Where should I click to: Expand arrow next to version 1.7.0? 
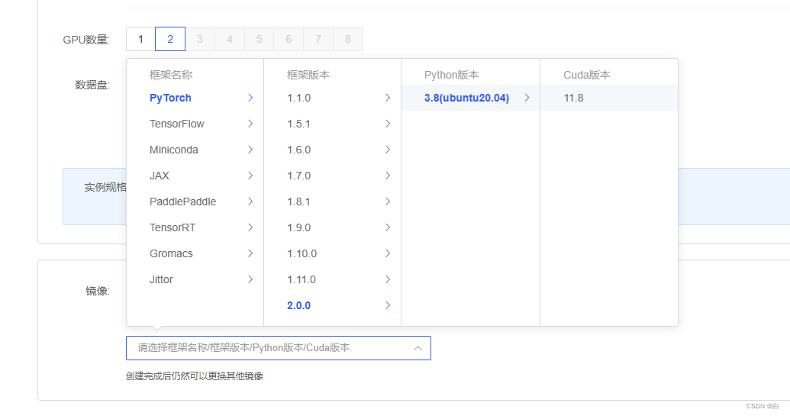(x=388, y=176)
